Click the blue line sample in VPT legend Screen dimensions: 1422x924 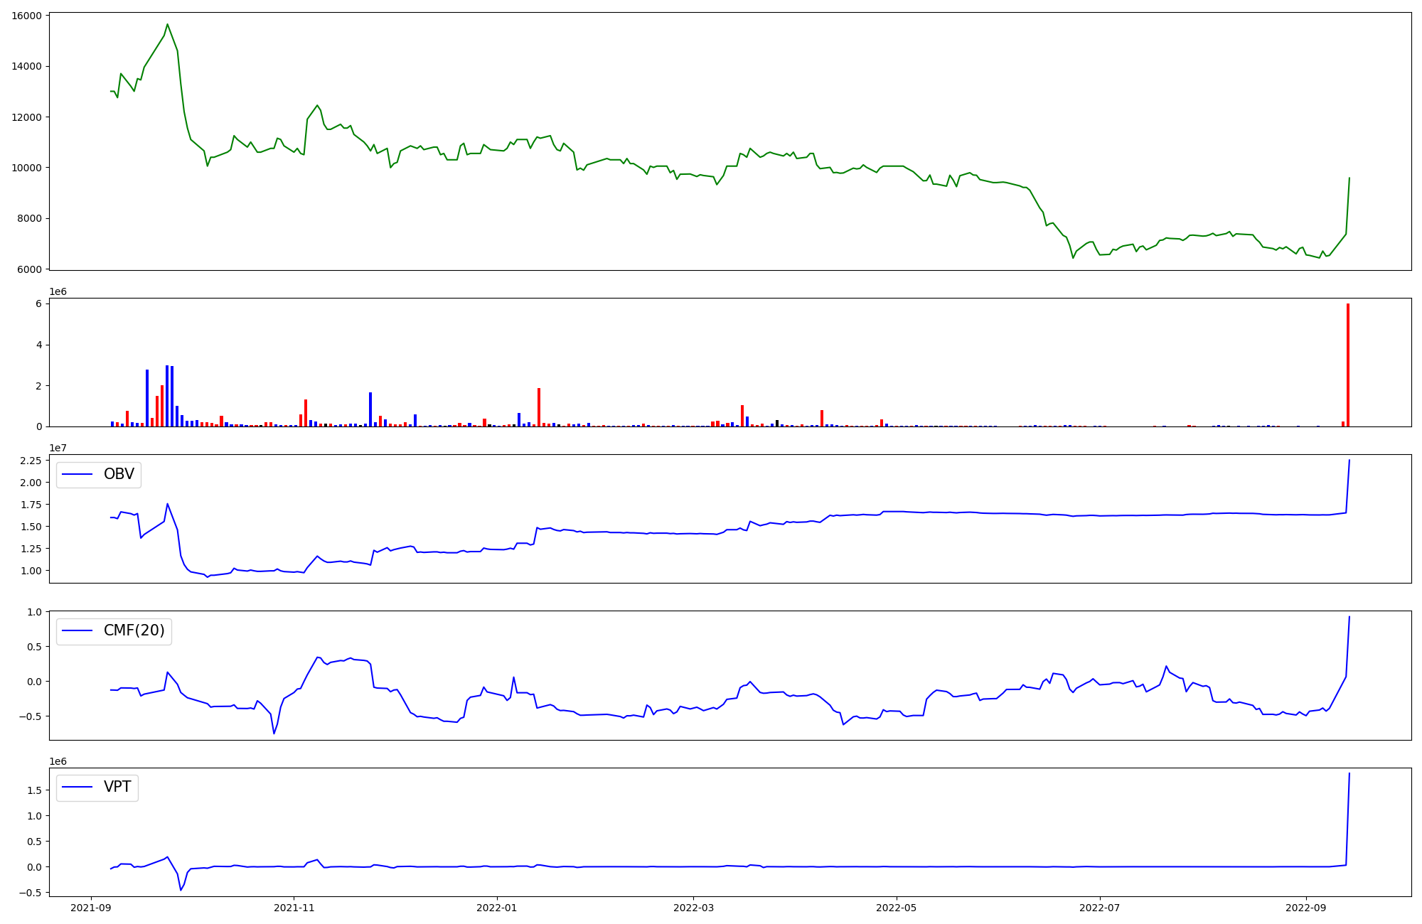[78, 787]
